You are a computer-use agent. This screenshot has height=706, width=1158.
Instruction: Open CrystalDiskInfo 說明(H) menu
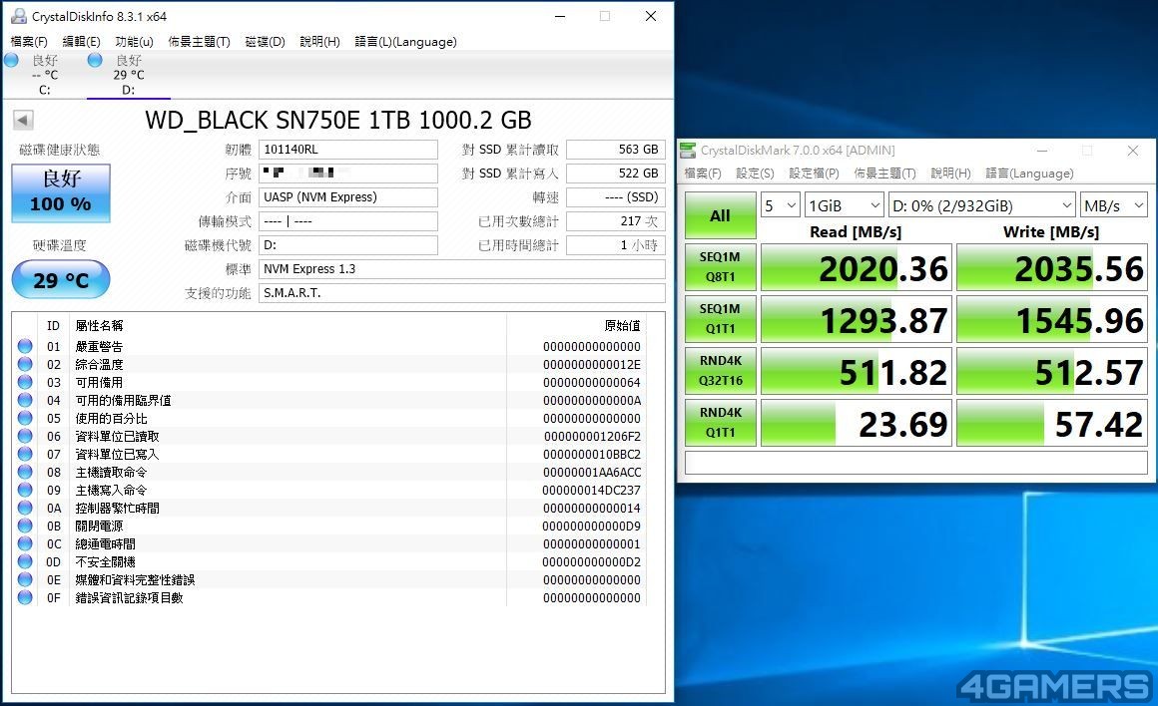(x=319, y=41)
